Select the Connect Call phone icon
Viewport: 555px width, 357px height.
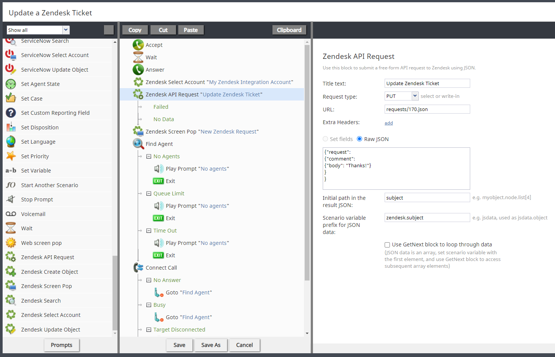pyautogui.click(x=138, y=268)
